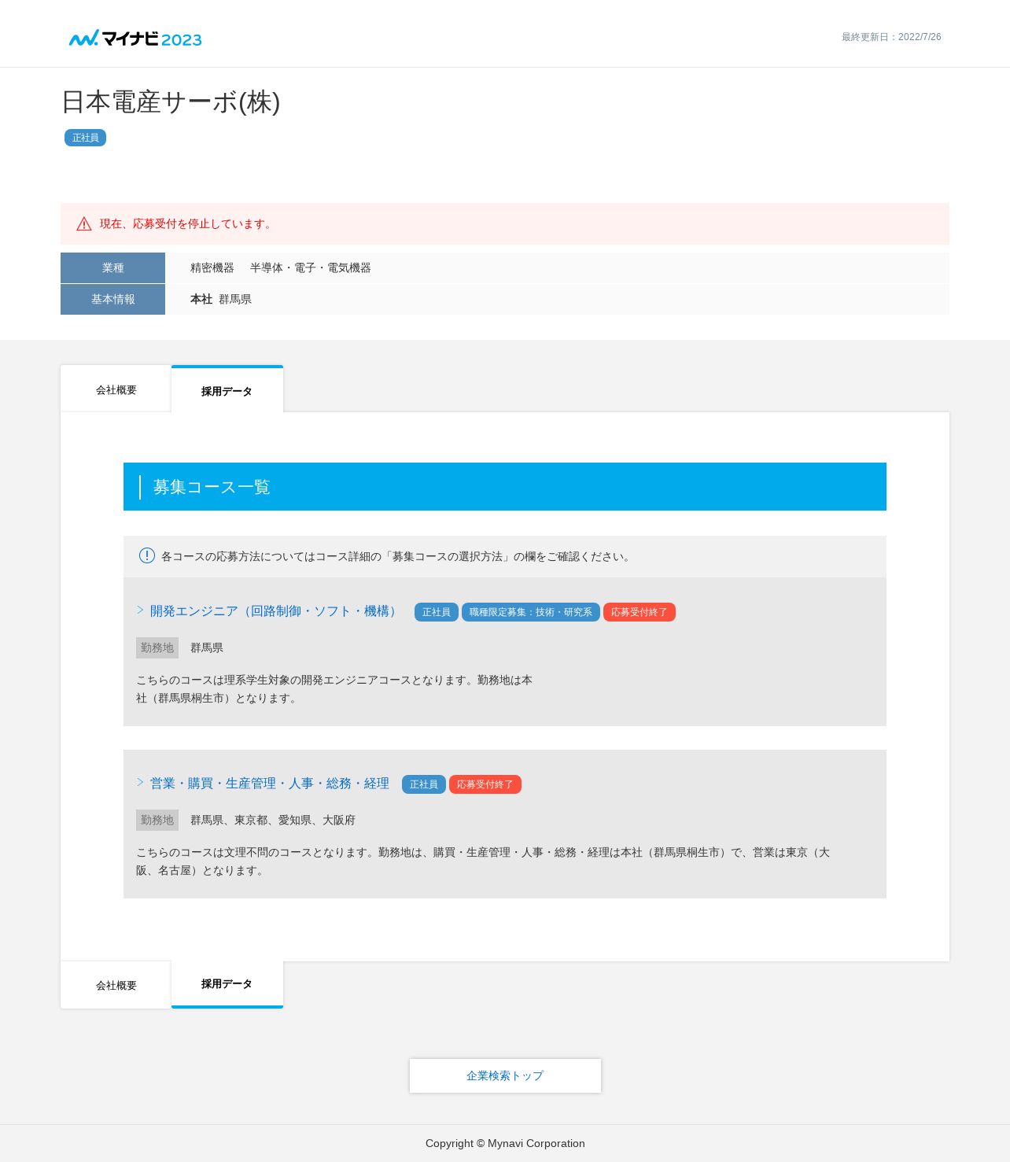Click the 日本電産サーボ(株) company title
The width and height of the screenshot is (1010, 1162).
coord(171,101)
